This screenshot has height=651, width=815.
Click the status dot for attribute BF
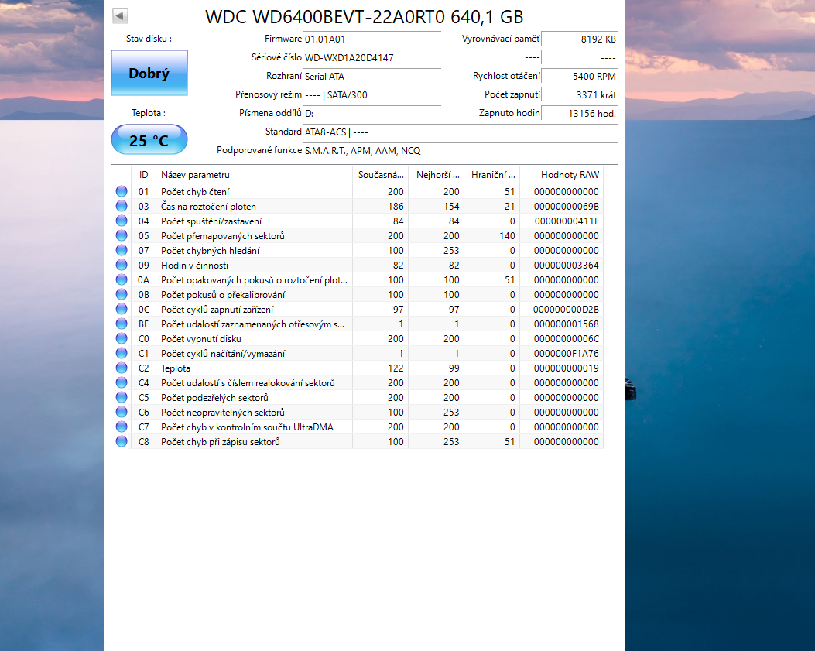click(x=122, y=324)
